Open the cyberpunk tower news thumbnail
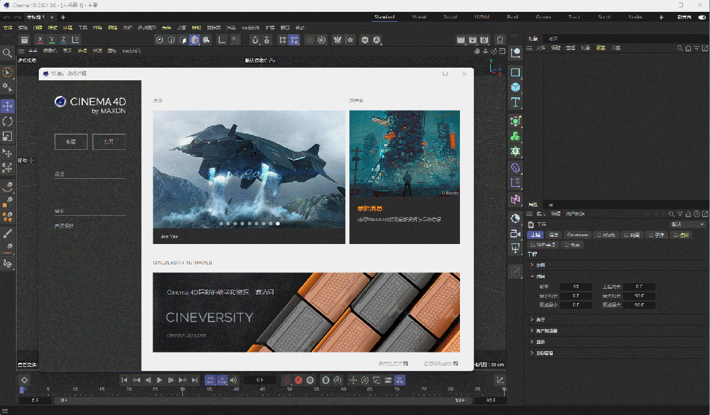 pos(405,153)
